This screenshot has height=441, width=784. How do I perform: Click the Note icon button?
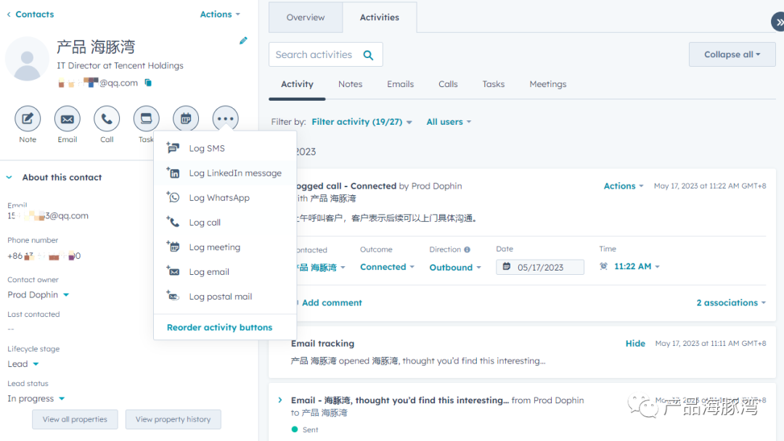[x=28, y=119]
